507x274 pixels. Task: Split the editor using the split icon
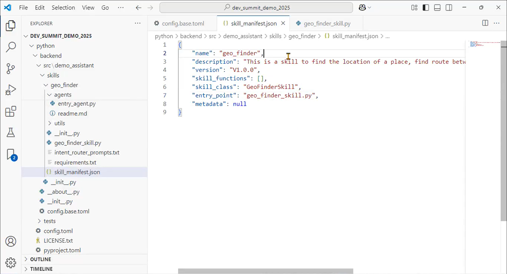pos(485,23)
